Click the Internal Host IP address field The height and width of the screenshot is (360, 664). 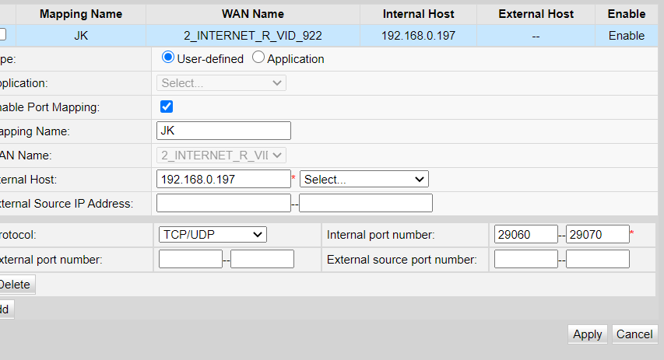pyautogui.click(x=223, y=179)
